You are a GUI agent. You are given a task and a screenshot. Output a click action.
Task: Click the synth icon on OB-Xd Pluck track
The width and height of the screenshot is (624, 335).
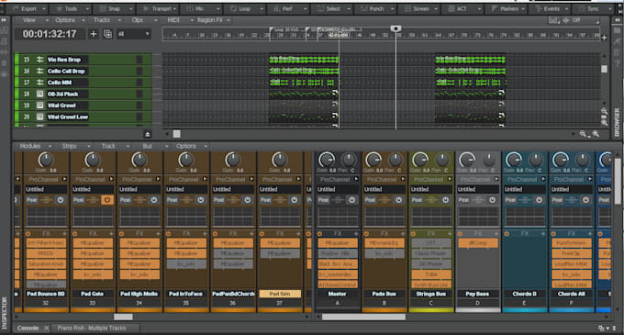point(39,95)
